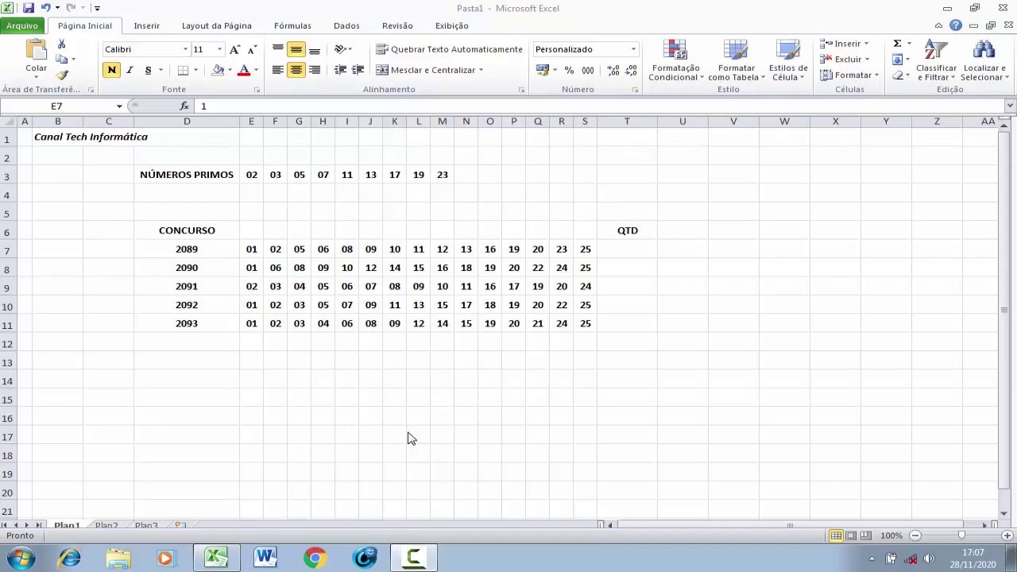The width and height of the screenshot is (1017, 572).
Task: Increase decimal places
Action: (x=613, y=70)
